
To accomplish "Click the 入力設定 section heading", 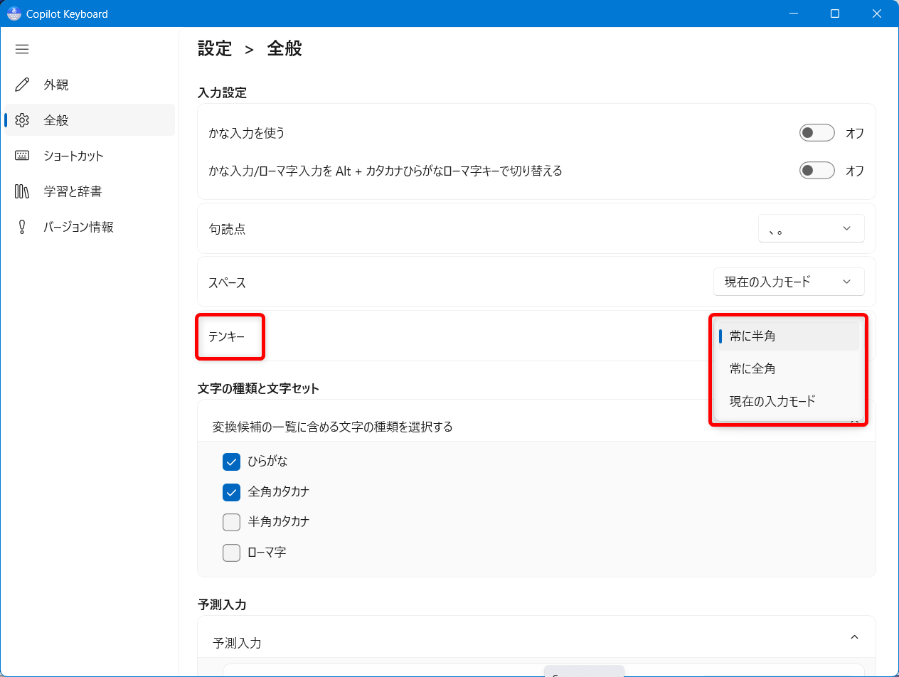I will point(222,92).
